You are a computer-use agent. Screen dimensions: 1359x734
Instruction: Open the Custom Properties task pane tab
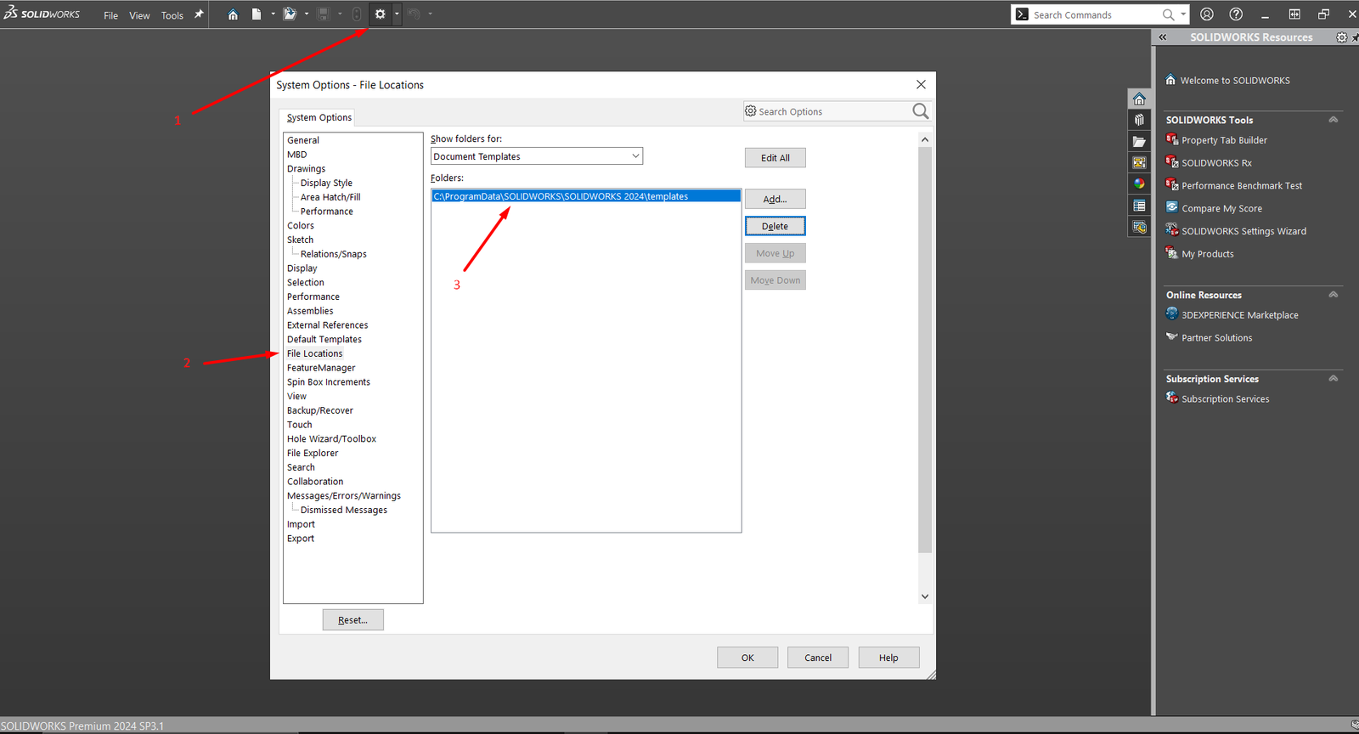point(1139,206)
